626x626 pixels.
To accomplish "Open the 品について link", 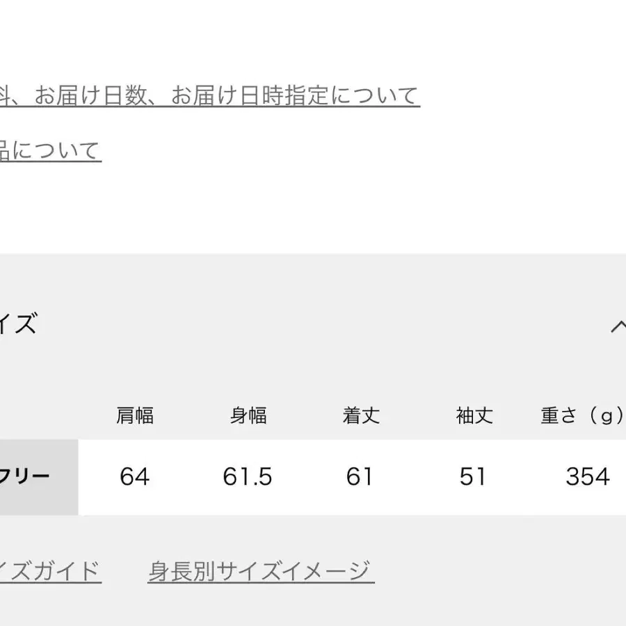I will (x=50, y=151).
